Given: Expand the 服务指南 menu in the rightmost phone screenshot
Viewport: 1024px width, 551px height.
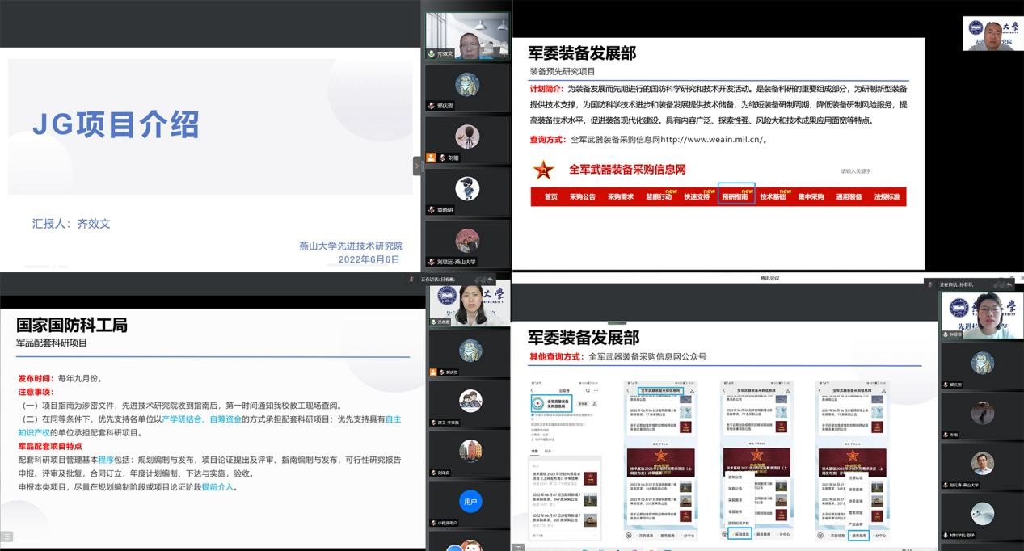Looking at the screenshot, I should point(859,534).
